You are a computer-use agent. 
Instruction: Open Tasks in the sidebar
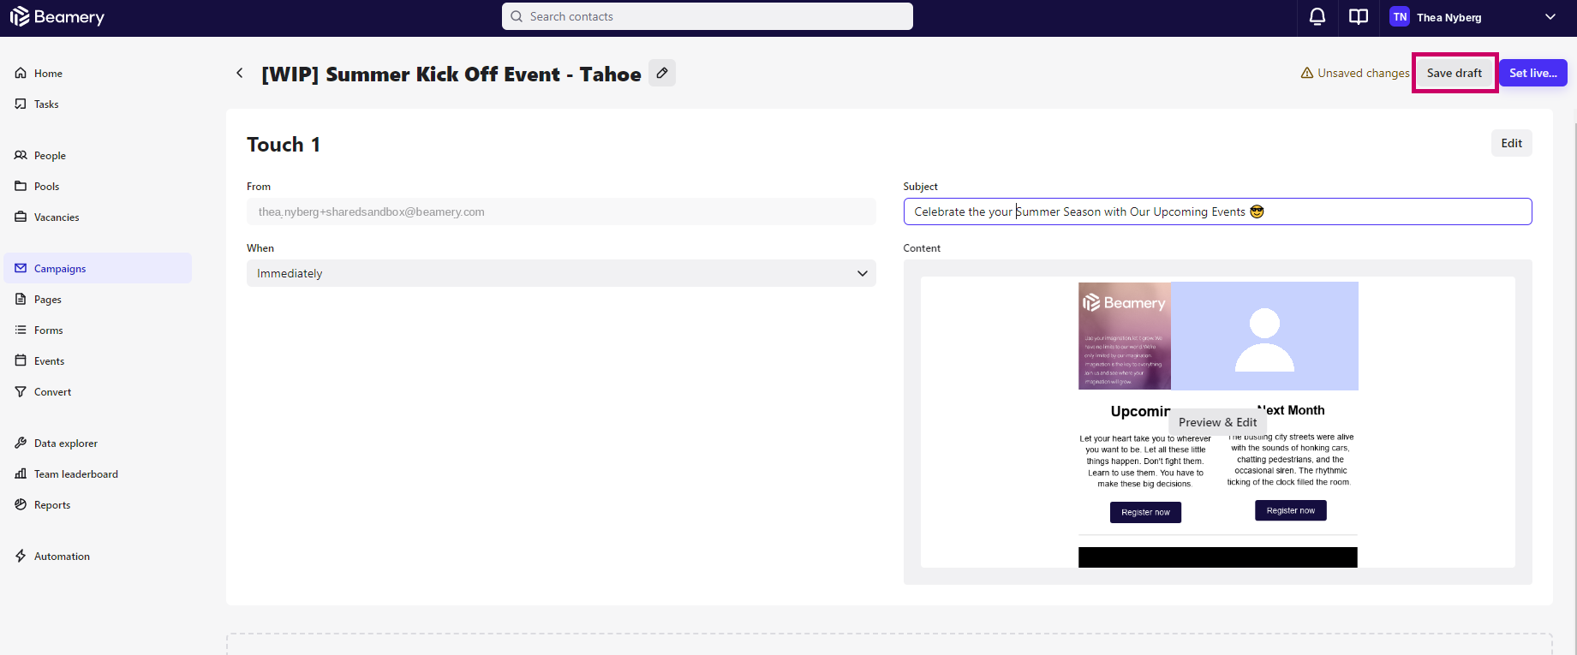[98, 104]
